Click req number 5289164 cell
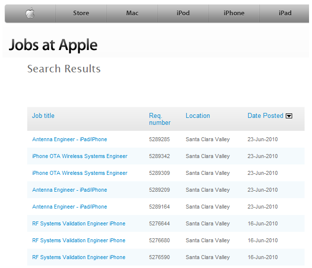Screen dimensions: 312x268 point(159,207)
